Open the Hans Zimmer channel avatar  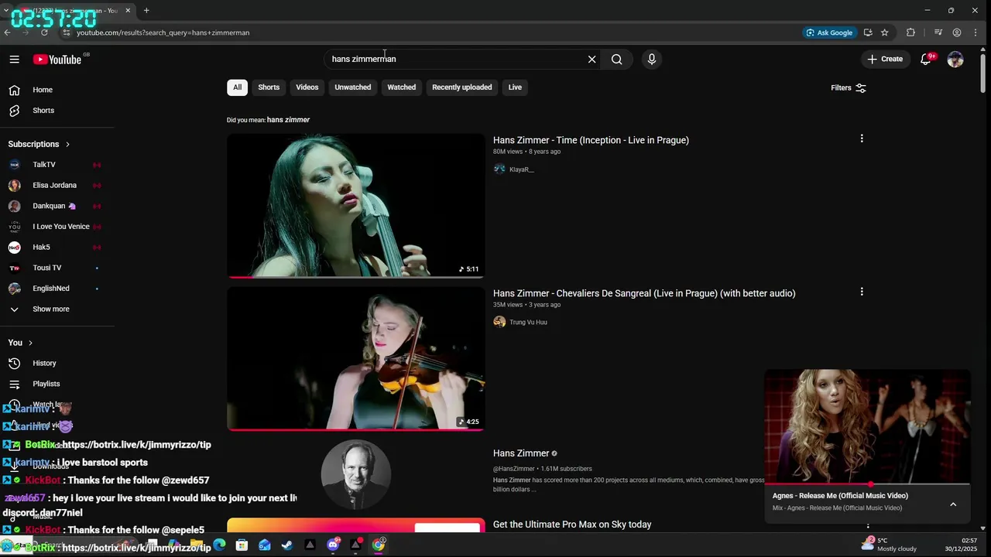click(356, 474)
